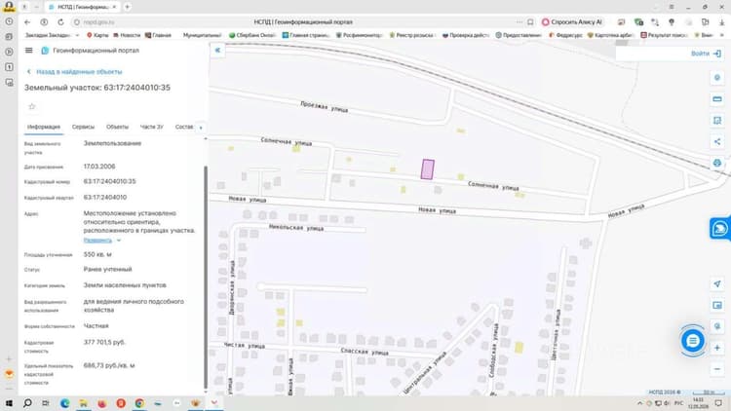Zoom in the map with plus

717,348
